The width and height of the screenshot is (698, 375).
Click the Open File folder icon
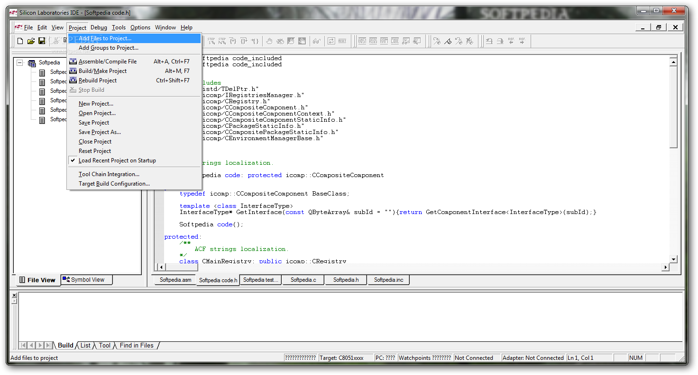pos(31,41)
